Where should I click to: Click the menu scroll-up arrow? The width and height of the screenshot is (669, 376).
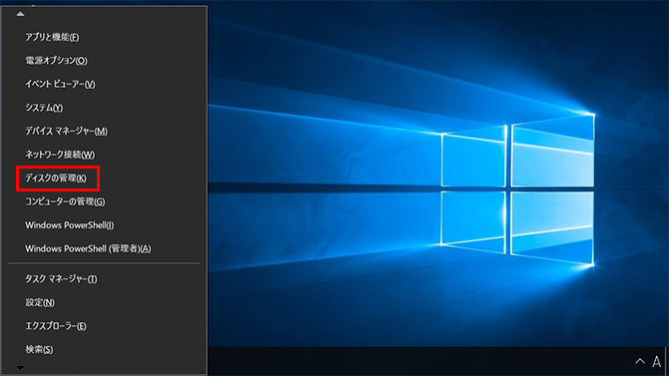pos(20,14)
